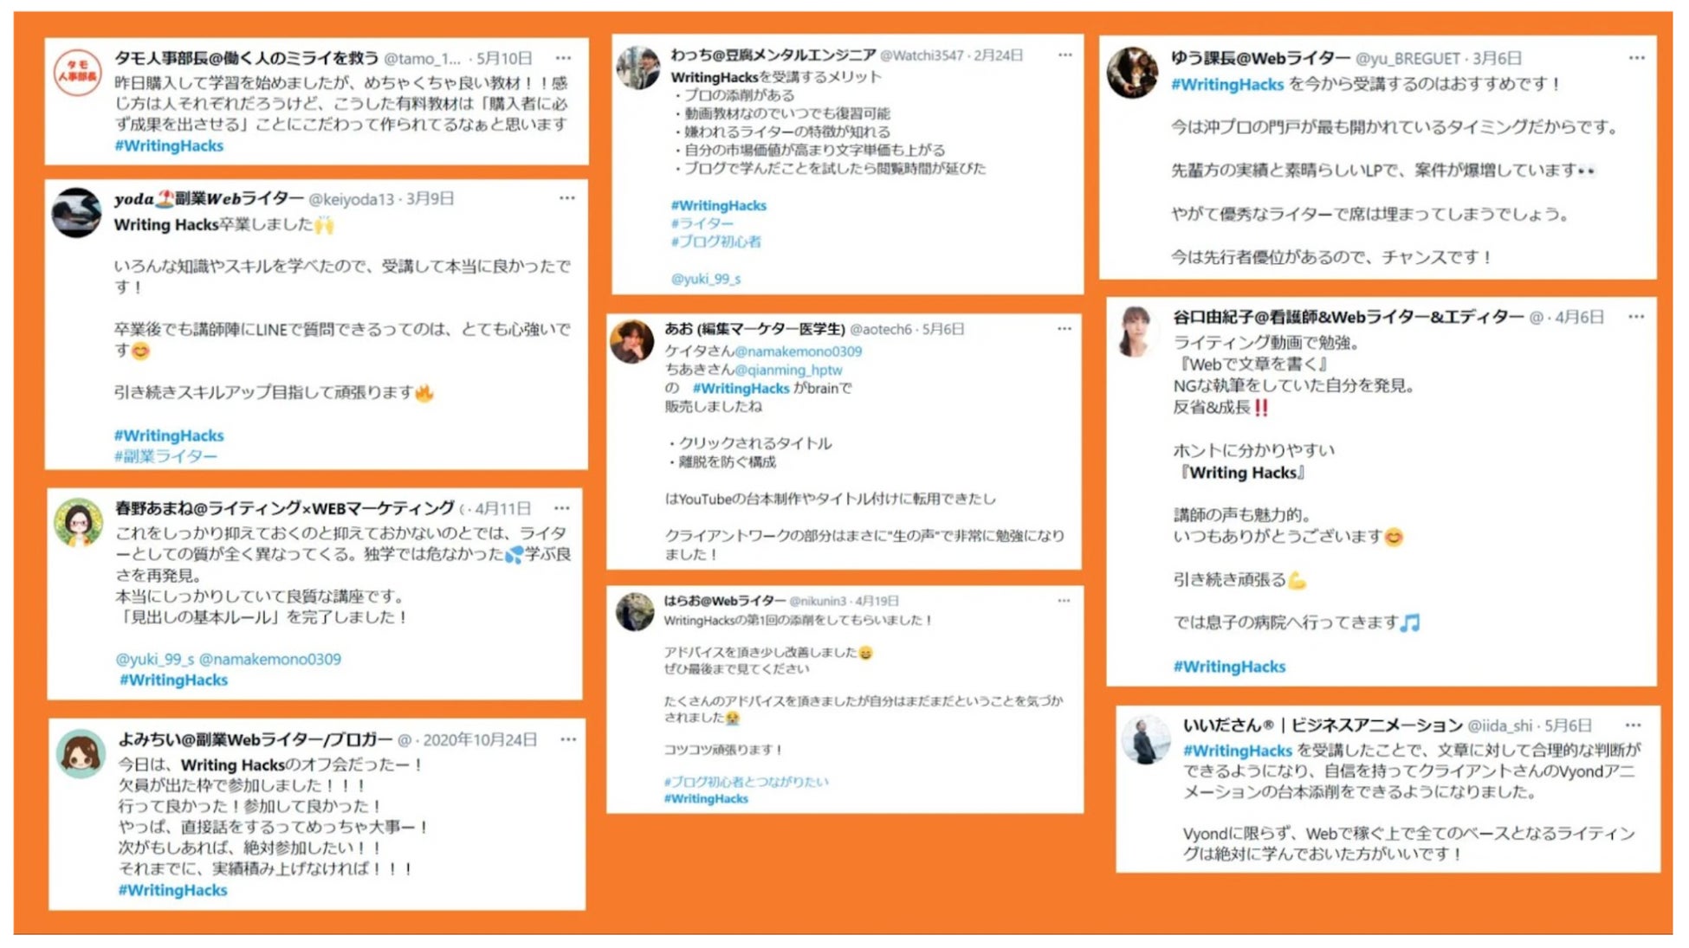Click はらお's profile picture
1689x948 pixels.
(635, 612)
